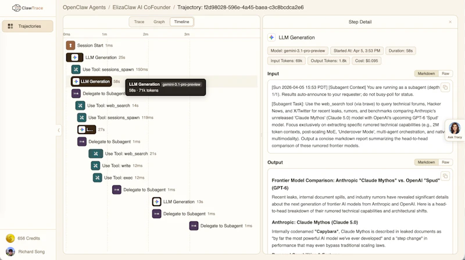Click the 2m timeline marker
The image size is (465, 260).
(x=146, y=34)
